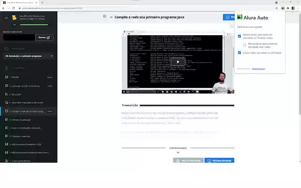Click the page vertical scrollbar
The image size is (301, 188).
[x=300, y=63]
